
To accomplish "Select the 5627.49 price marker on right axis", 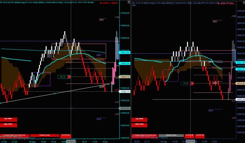I will tap(240, 62).
